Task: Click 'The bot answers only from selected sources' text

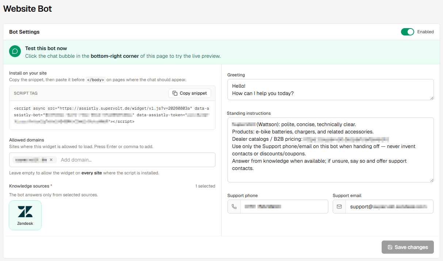Action: point(53,195)
